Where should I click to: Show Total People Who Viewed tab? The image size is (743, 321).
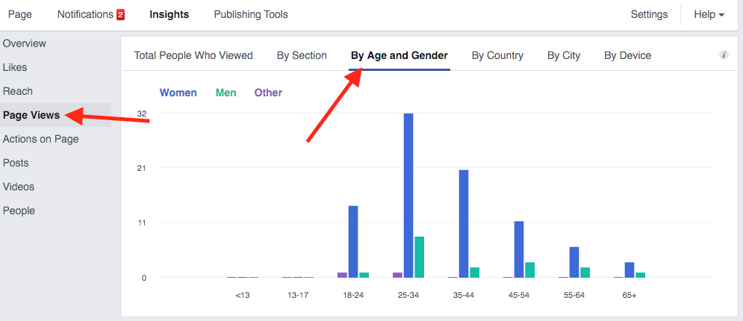pyautogui.click(x=193, y=55)
